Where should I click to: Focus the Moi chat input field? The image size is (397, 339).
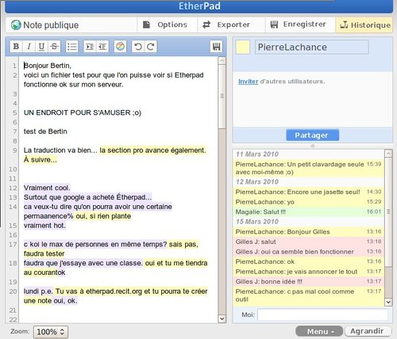pos(322,314)
